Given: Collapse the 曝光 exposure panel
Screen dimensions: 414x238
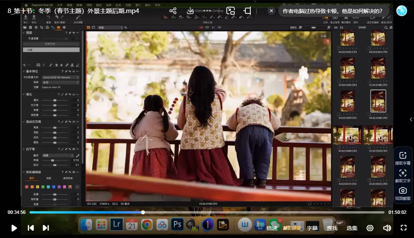Looking at the screenshot, I should coord(24,94).
